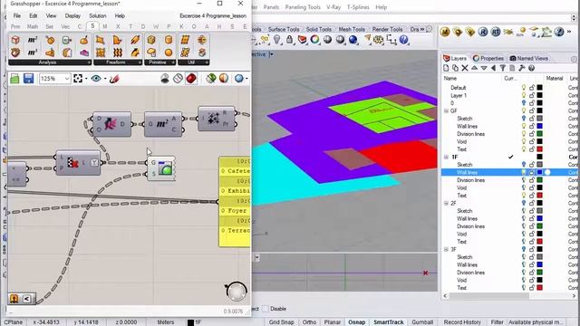Click the sketch pen icon in Grasshopper toolbar
This screenshot has height=326, width=580.
point(114,79)
